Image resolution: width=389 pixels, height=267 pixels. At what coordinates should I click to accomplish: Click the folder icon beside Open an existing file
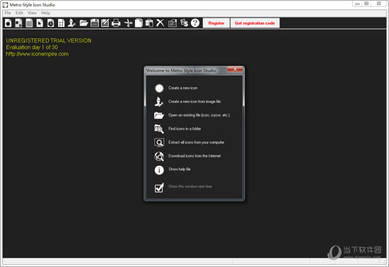(159, 115)
